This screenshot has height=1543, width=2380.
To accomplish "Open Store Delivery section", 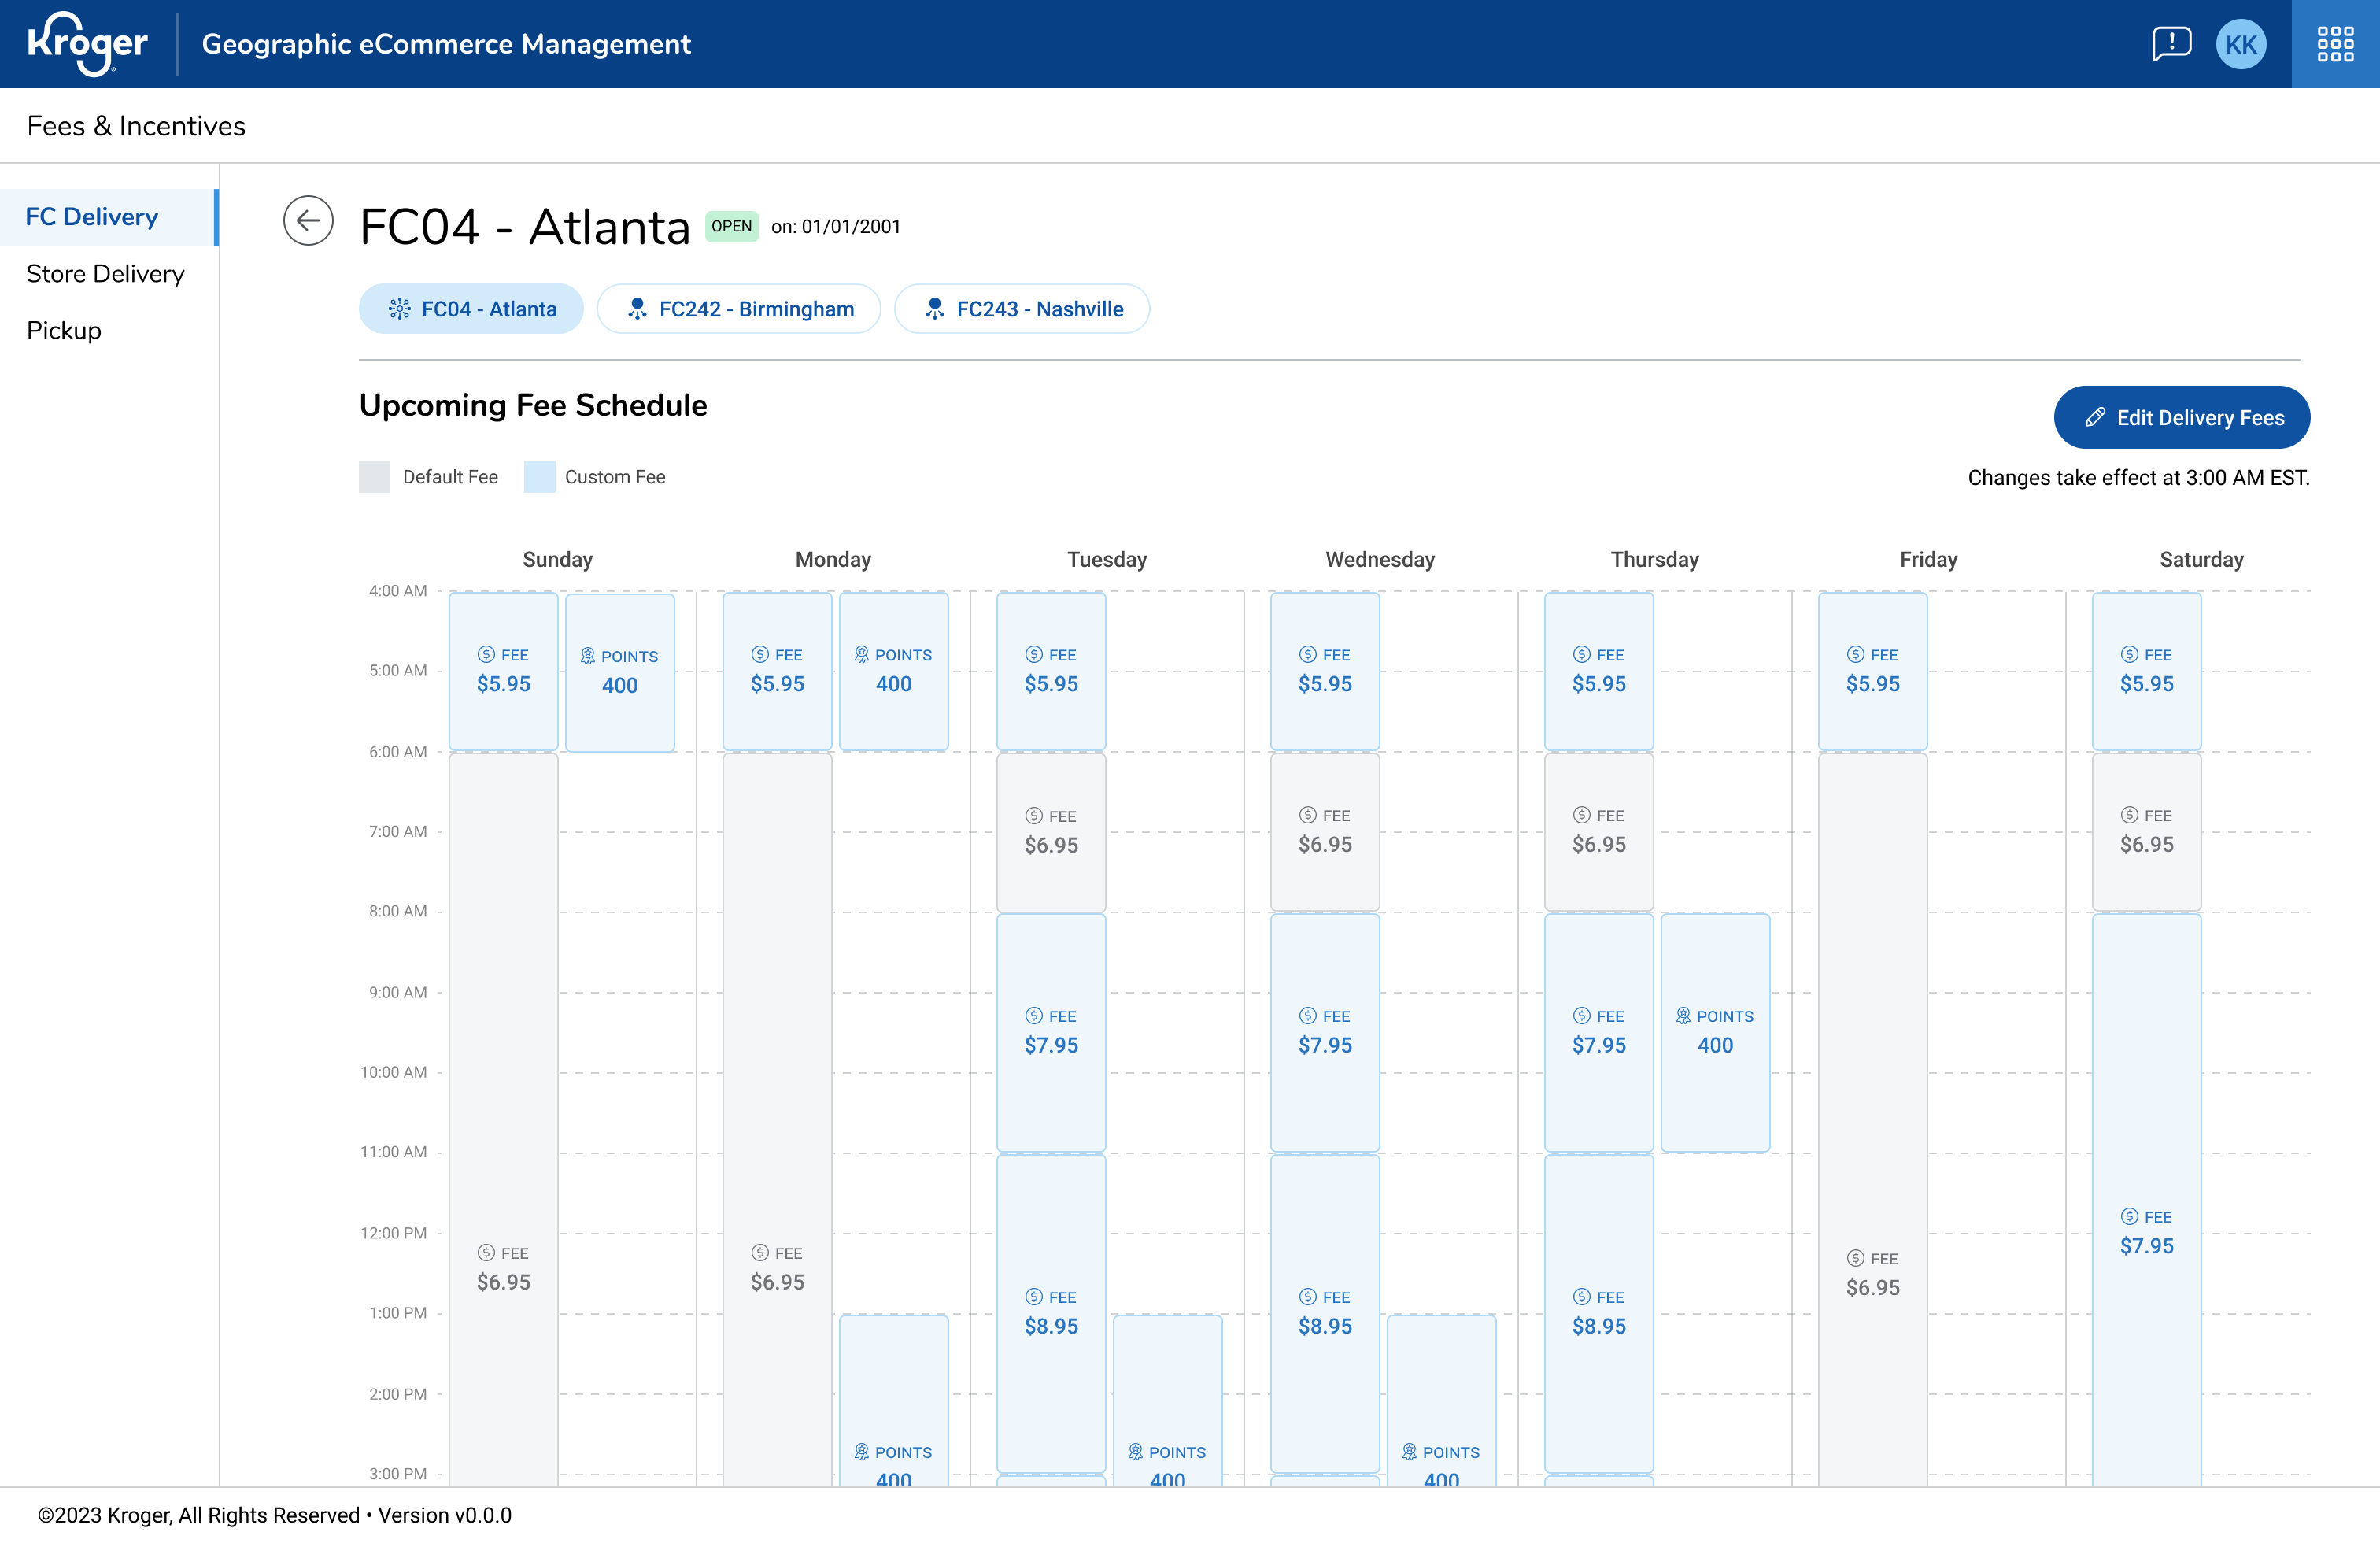I will pos(105,274).
